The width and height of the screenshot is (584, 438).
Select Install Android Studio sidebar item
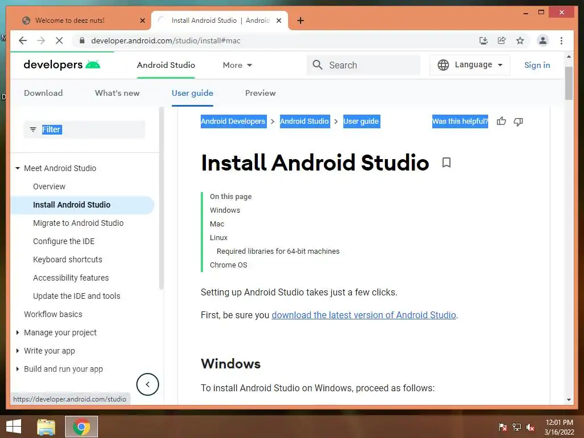coord(83,205)
